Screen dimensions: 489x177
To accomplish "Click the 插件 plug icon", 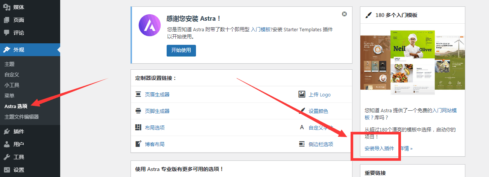I will point(7,131).
